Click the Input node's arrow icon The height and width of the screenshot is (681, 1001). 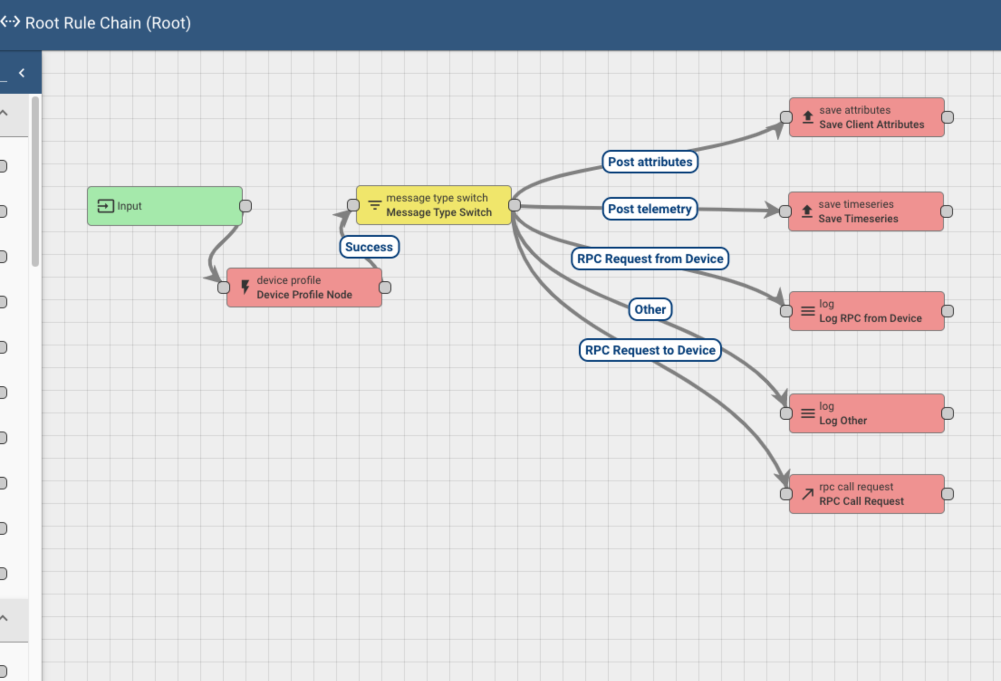click(106, 206)
